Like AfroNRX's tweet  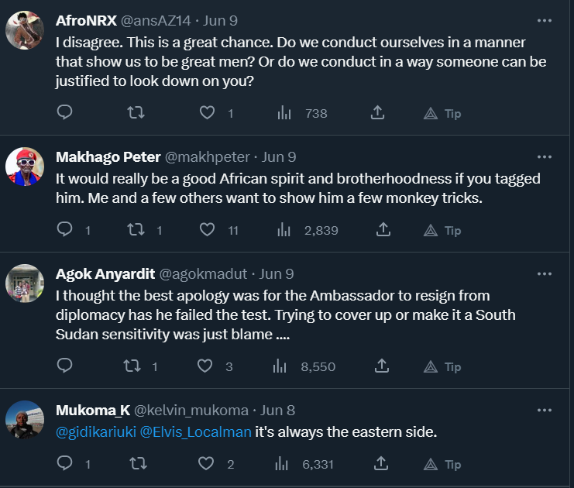[x=207, y=113]
